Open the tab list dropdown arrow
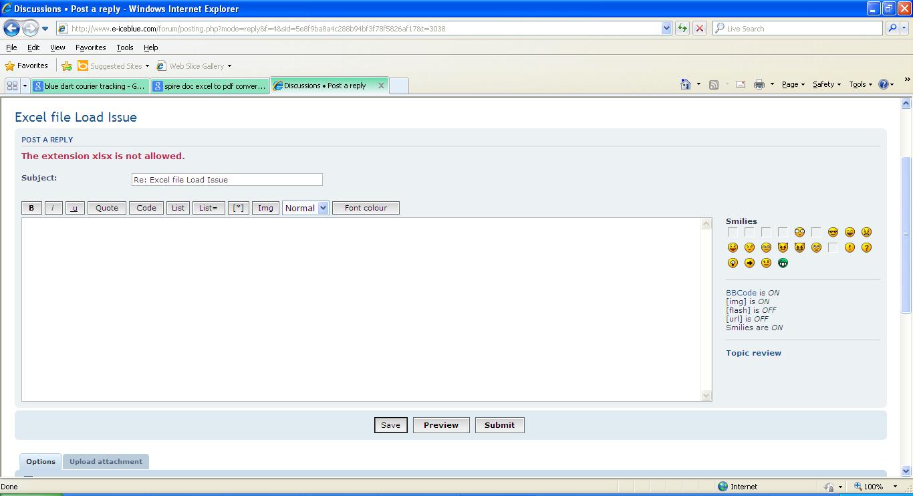The width and height of the screenshot is (913, 496). pos(25,86)
